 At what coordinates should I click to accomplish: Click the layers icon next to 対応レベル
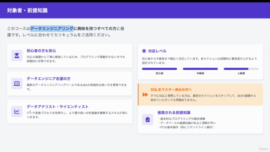[144, 51]
